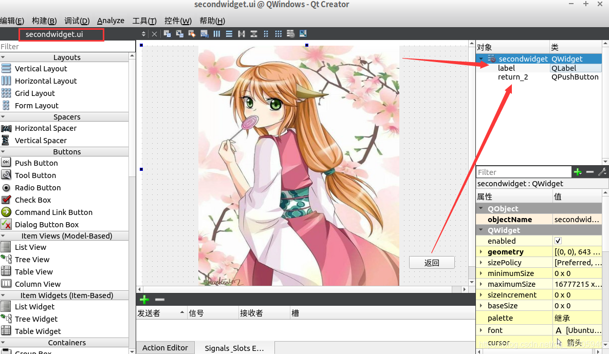Focus the widget box Filter field

click(x=67, y=47)
